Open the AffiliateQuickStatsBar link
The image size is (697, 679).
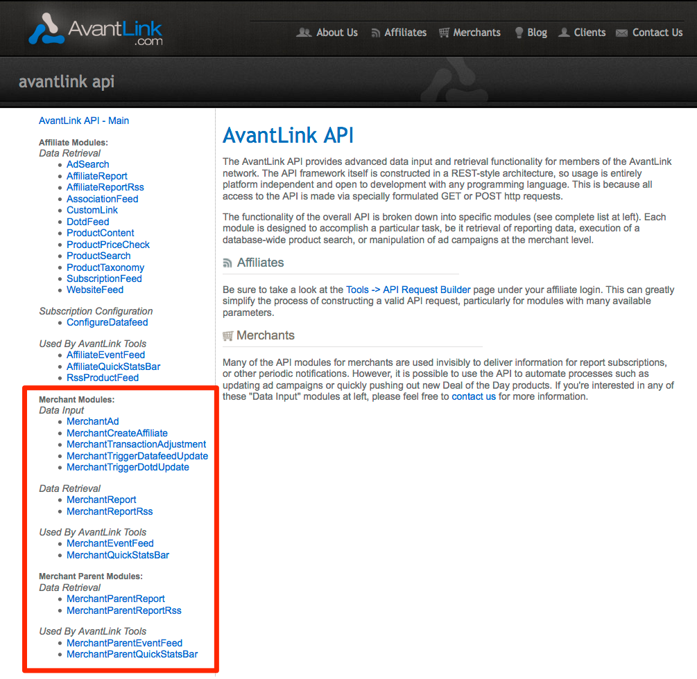pos(113,367)
